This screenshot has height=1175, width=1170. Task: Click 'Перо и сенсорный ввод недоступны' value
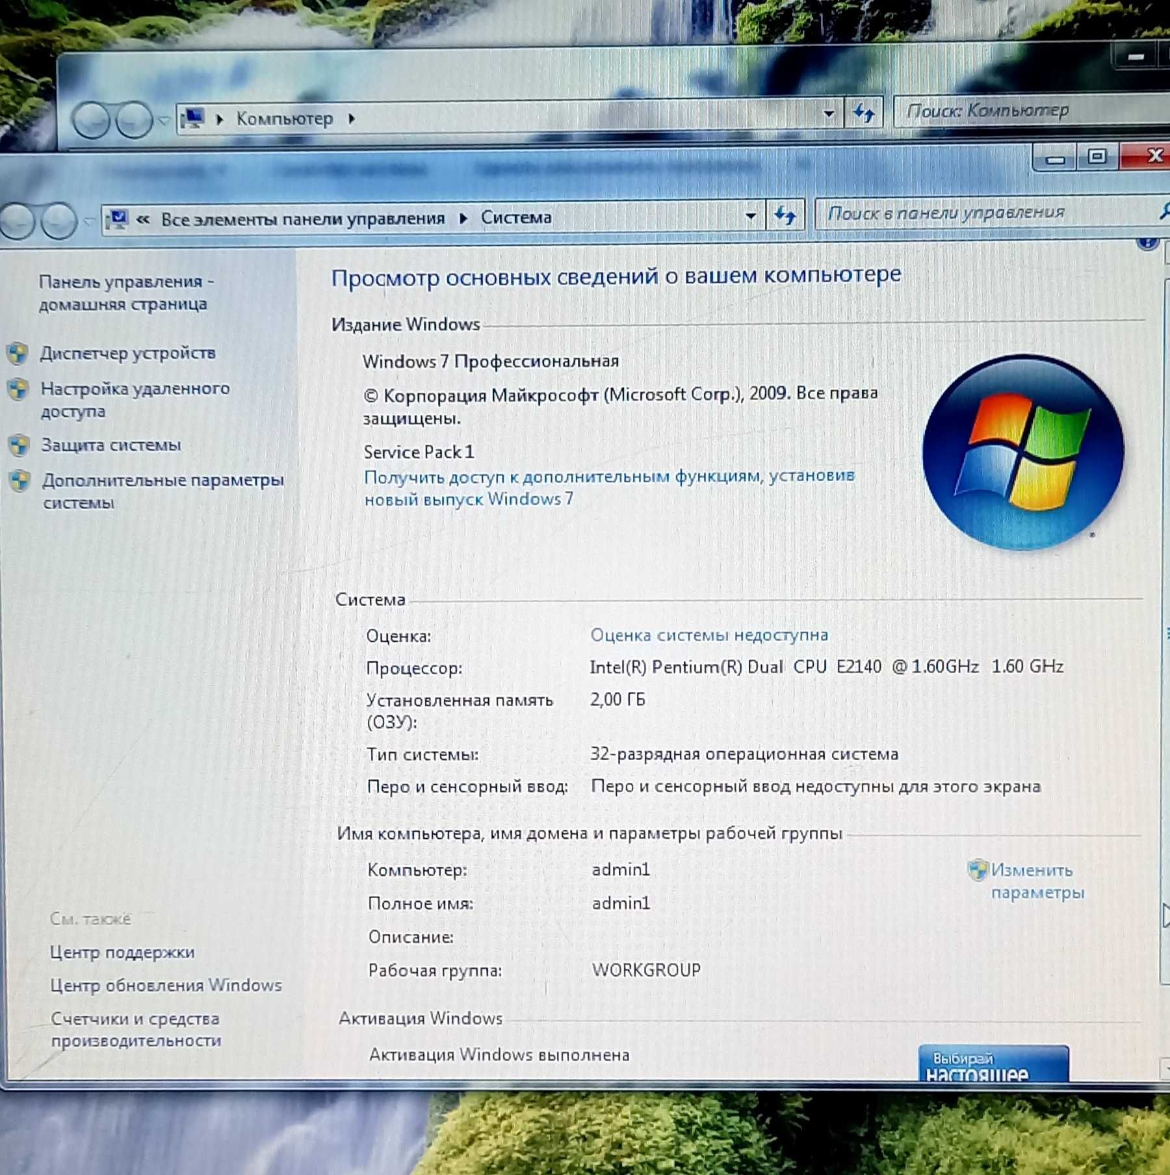coord(816,787)
